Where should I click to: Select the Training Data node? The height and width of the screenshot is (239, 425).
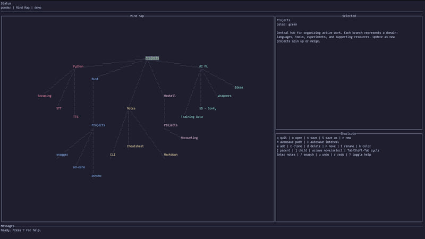192,117
